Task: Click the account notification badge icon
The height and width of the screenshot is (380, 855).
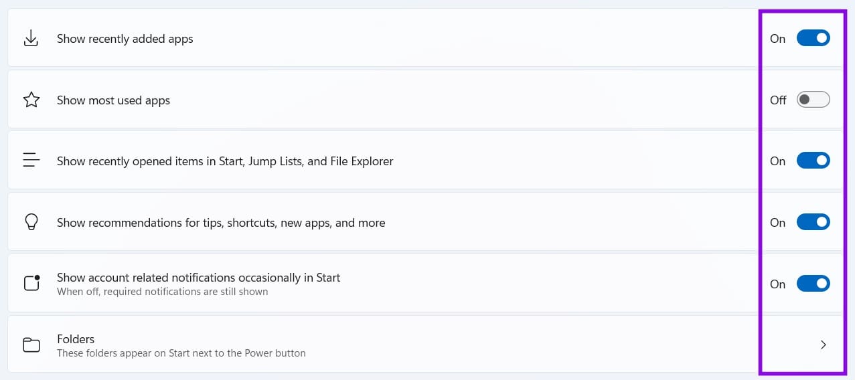Action: 31,283
